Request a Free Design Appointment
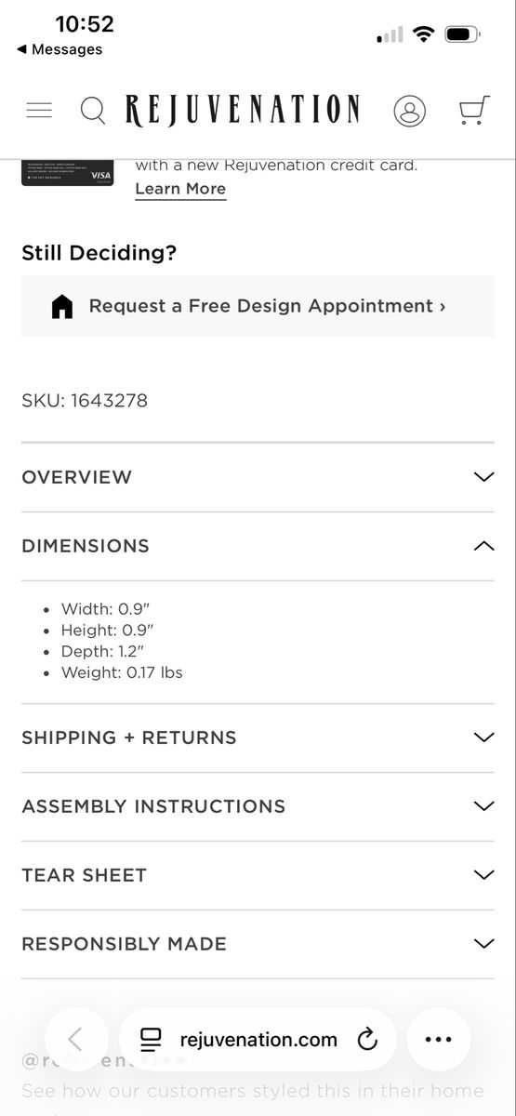The width and height of the screenshot is (516, 1116). pos(258,306)
